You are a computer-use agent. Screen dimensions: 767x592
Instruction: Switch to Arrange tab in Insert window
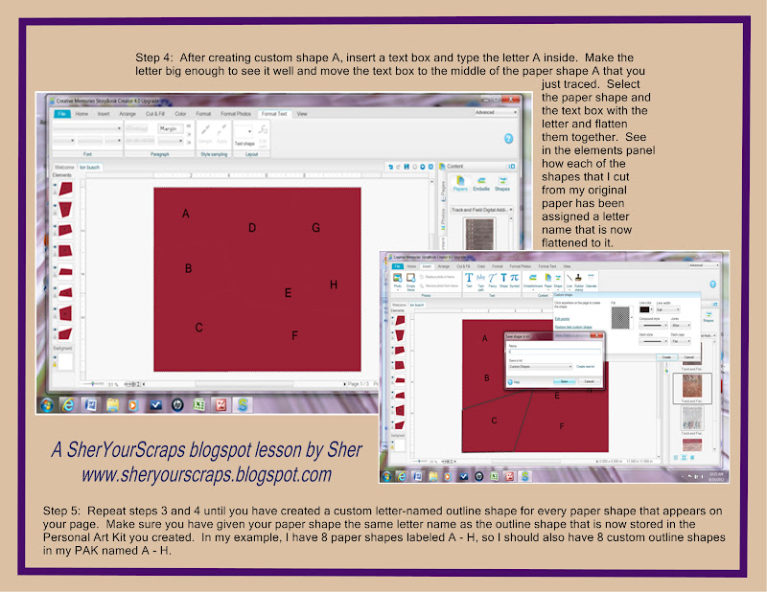(x=444, y=266)
